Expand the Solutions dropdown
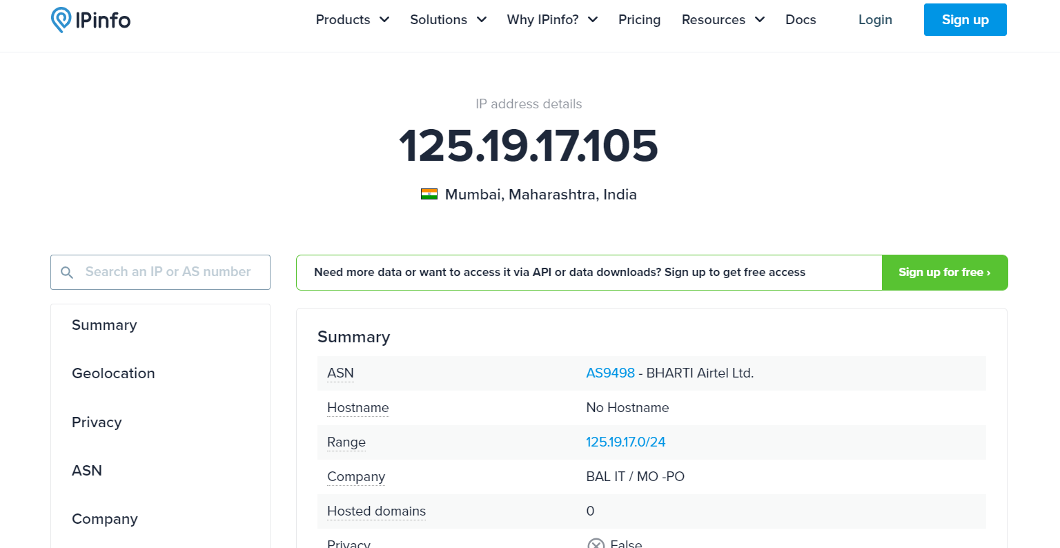 coord(449,19)
